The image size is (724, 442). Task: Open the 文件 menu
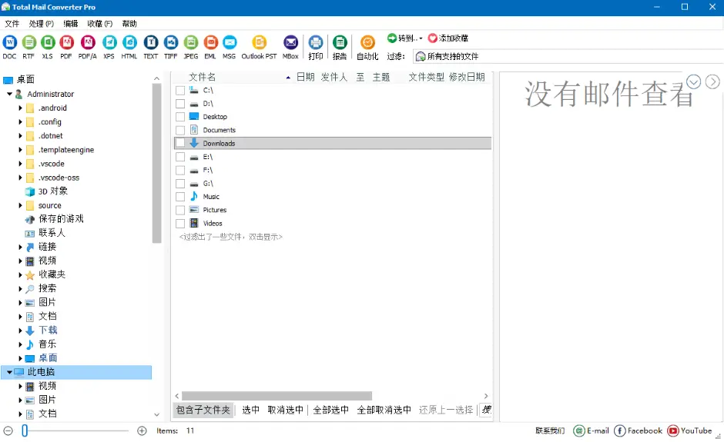point(12,24)
